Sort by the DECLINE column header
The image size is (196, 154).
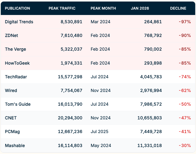[x=178, y=8]
